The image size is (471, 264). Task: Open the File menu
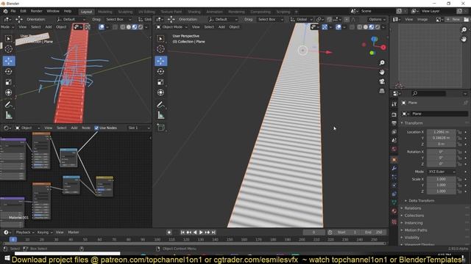13,11
